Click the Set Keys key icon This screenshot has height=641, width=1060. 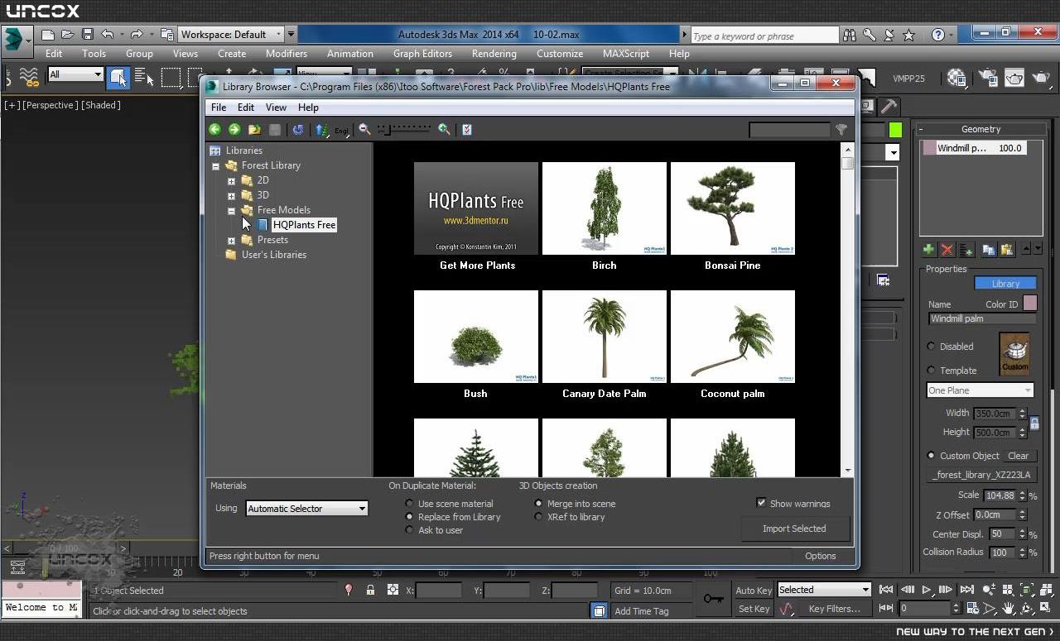click(x=713, y=599)
